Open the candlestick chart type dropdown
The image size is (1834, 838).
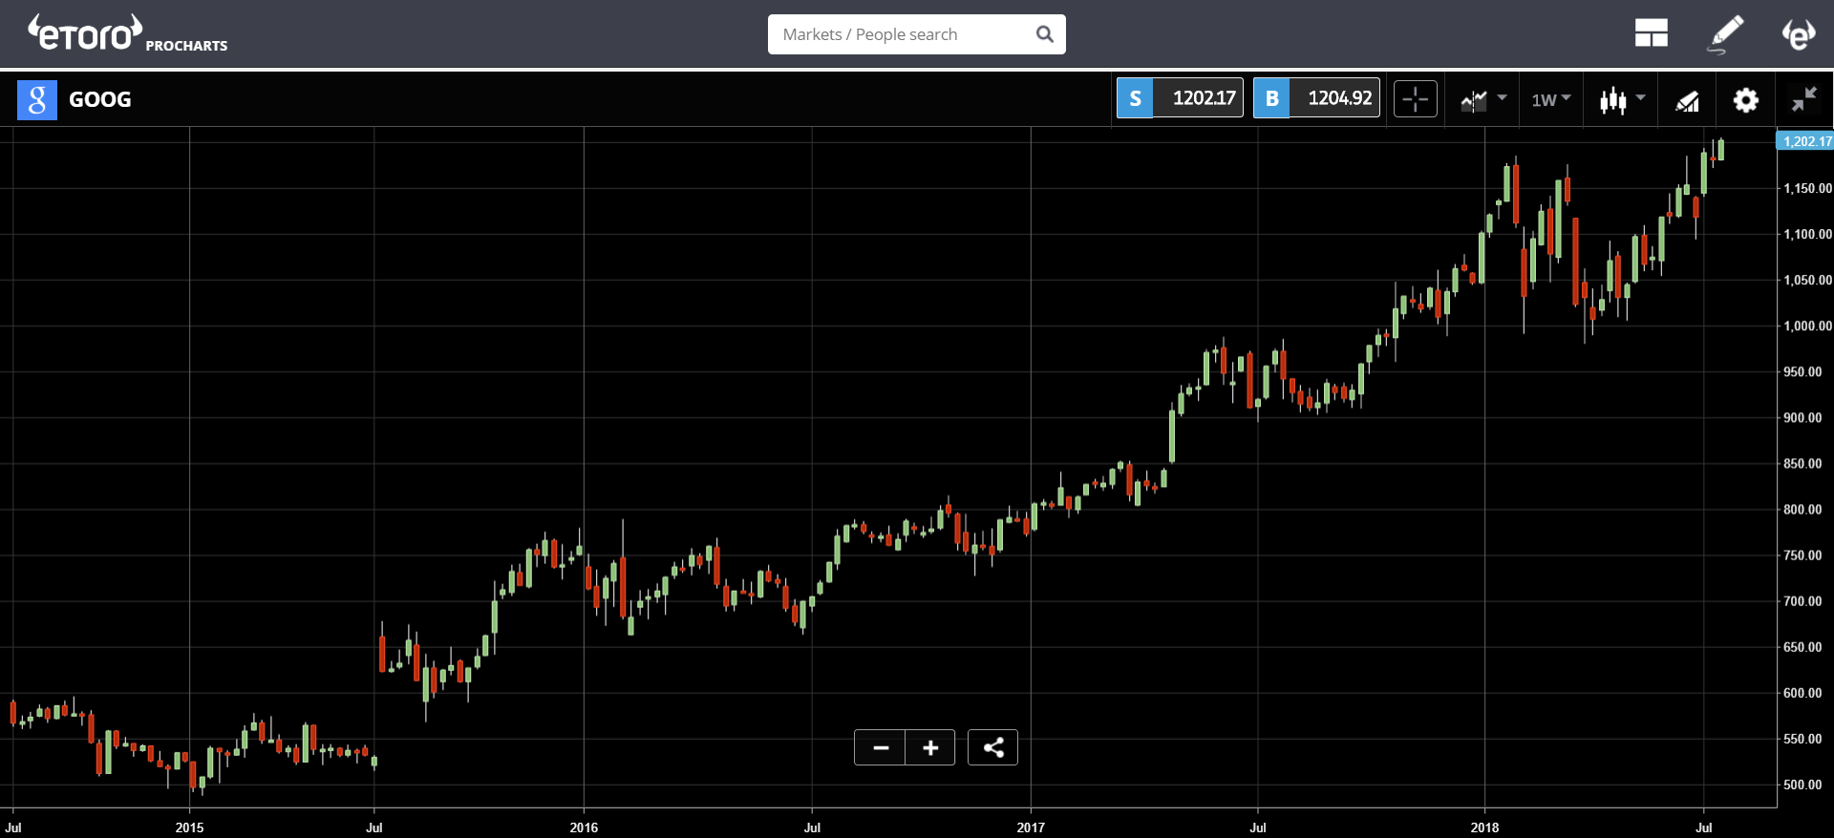pyautogui.click(x=1622, y=99)
